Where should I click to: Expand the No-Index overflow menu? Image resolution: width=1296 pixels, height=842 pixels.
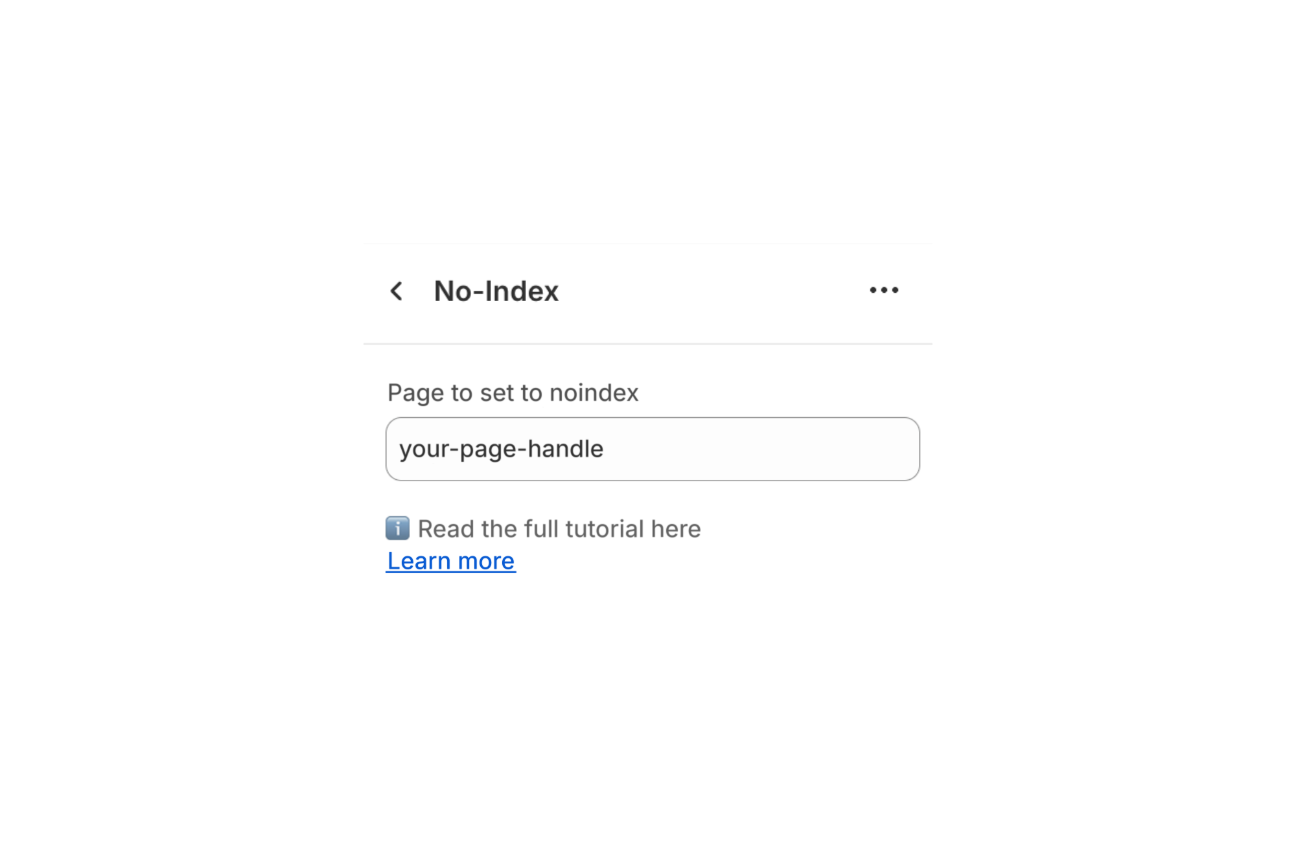point(884,290)
